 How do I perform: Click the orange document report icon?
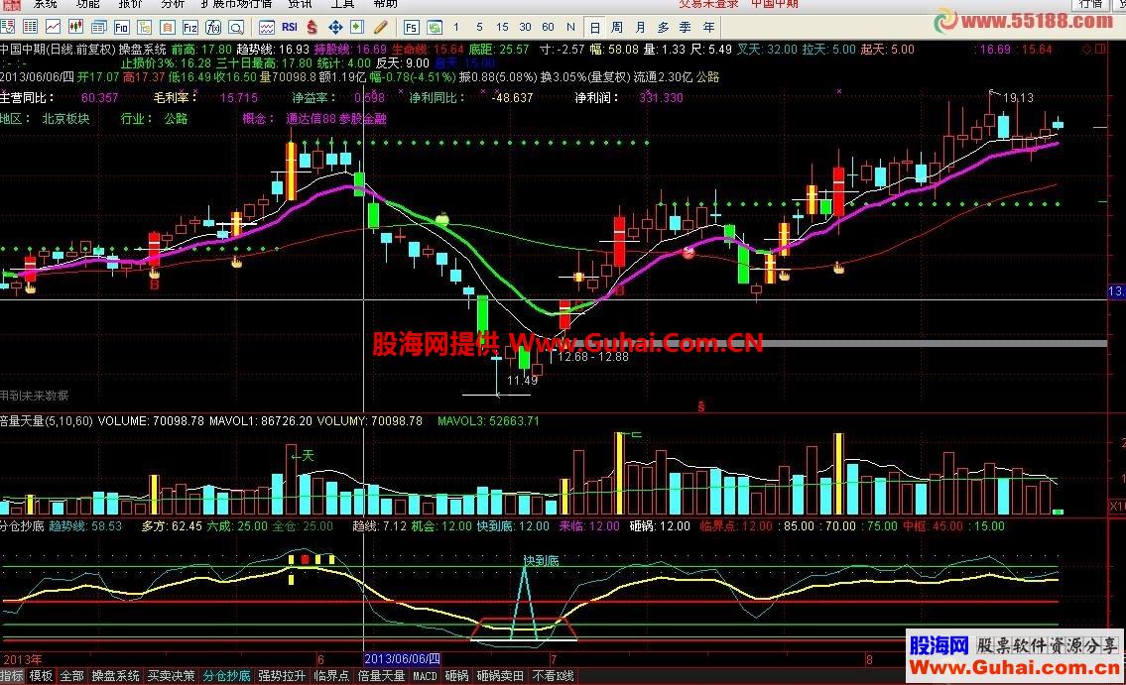168,27
